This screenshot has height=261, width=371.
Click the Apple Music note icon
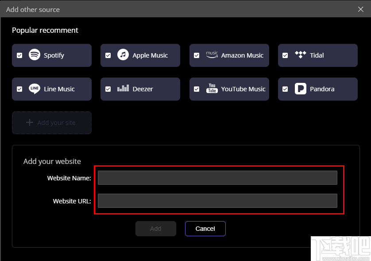123,55
